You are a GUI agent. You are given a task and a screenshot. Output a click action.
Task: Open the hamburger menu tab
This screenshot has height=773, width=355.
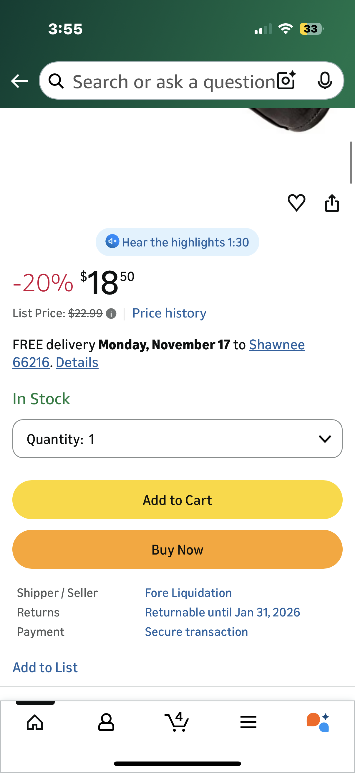(x=248, y=722)
